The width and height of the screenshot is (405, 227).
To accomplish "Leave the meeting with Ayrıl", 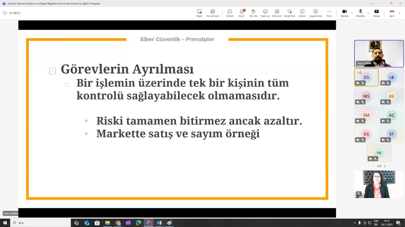I will click(391, 13).
